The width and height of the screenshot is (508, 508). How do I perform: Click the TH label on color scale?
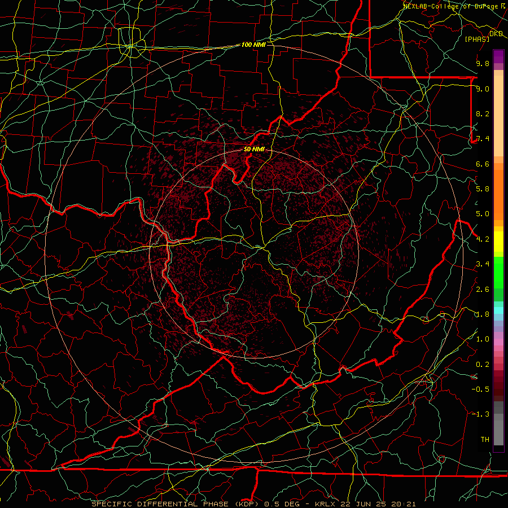[485, 439]
